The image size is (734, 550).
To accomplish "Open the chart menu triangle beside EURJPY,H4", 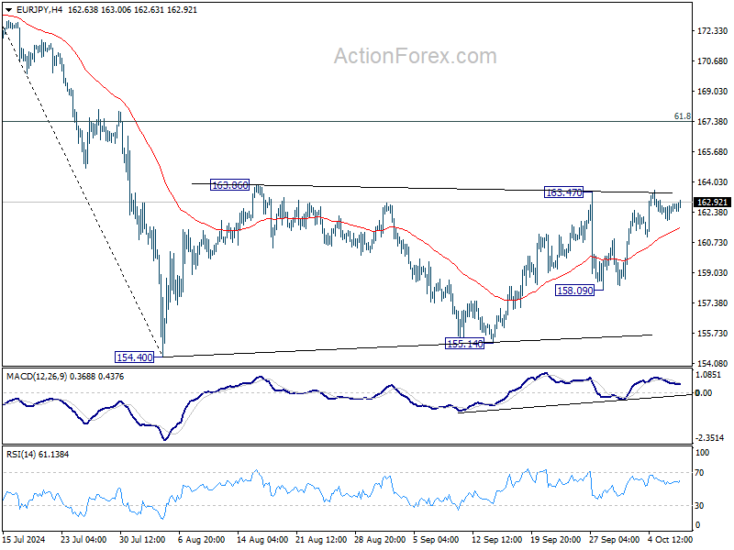I will pyautogui.click(x=9, y=10).
